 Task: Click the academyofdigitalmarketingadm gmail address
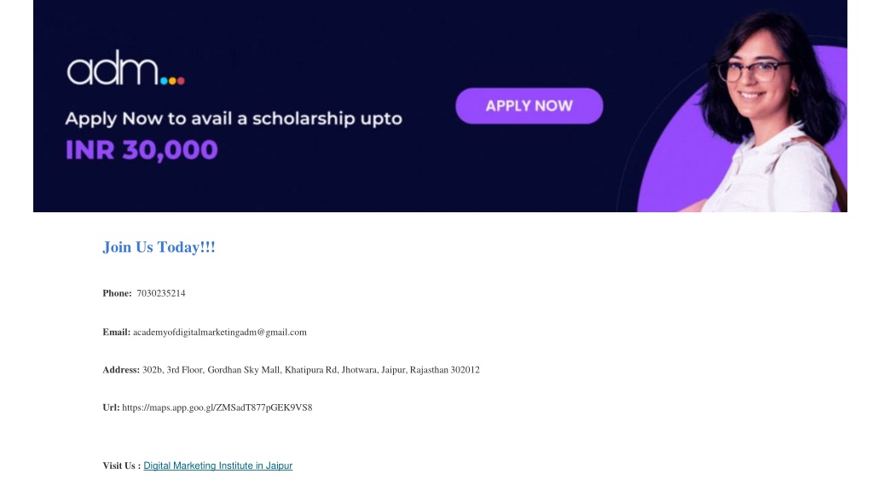click(x=219, y=332)
